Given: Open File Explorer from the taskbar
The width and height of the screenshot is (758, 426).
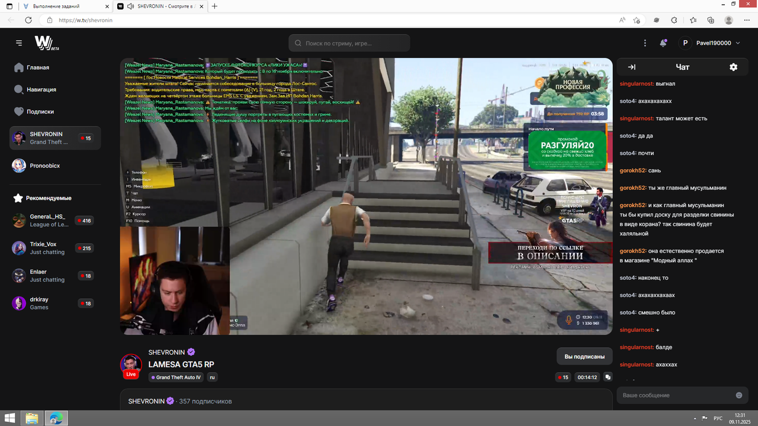Looking at the screenshot, I should coord(32,418).
